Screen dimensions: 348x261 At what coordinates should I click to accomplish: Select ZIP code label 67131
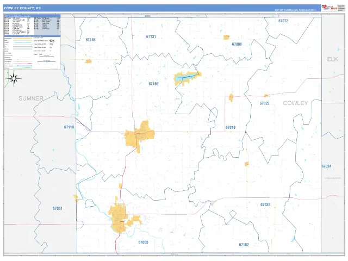point(151,36)
